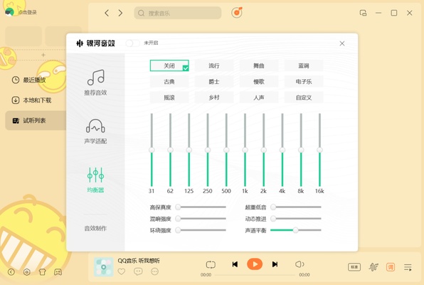Click the 超重低音 slider
The width and height of the screenshot is (424, 285).
coord(296,207)
